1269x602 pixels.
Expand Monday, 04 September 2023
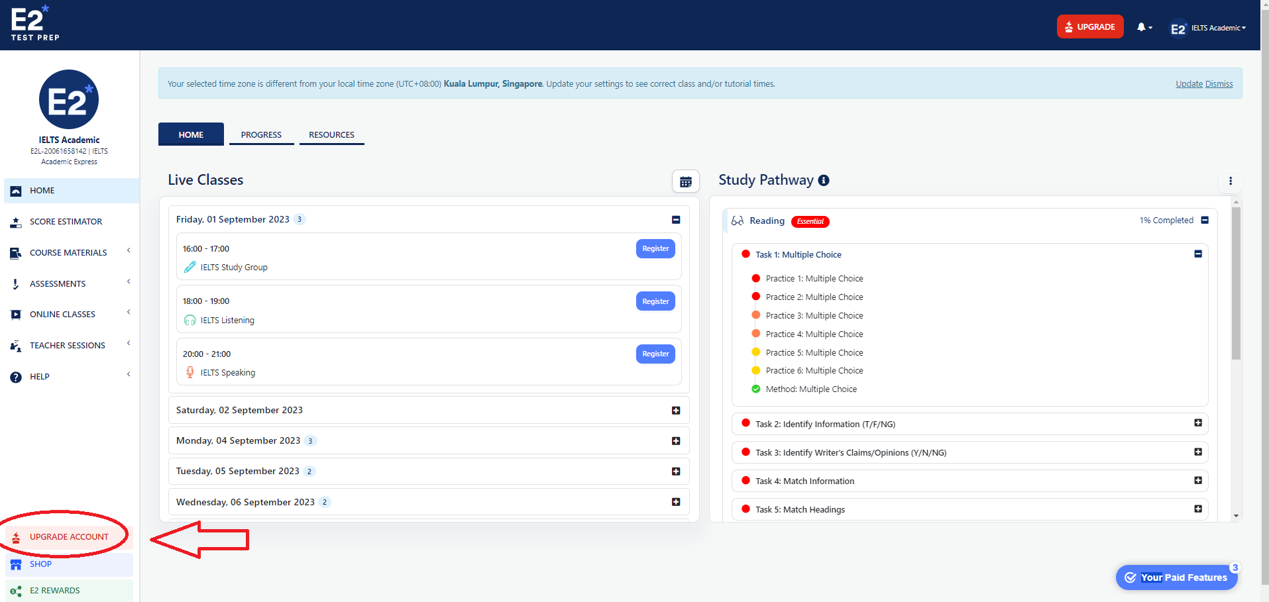click(676, 441)
